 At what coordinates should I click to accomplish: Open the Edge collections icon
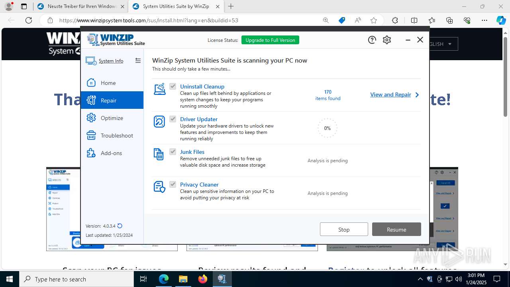(x=449, y=20)
